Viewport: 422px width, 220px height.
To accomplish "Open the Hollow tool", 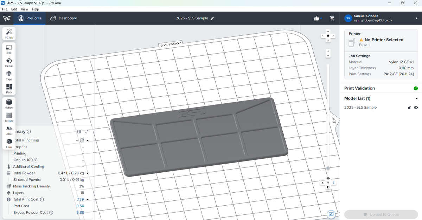I will pos(9,104).
